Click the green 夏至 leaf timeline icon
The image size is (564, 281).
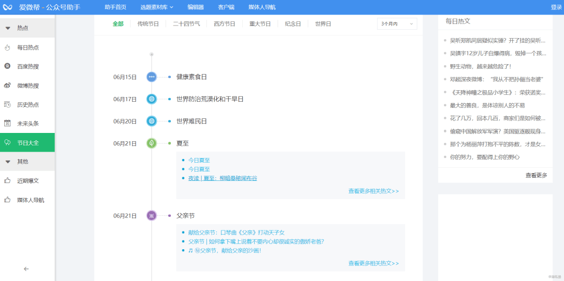pos(151,143)
